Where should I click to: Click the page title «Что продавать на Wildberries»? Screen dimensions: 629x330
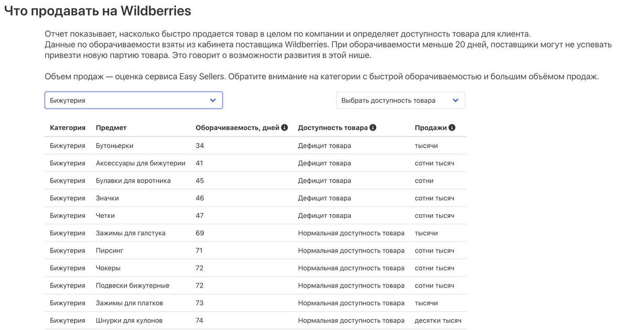(97, 9)
